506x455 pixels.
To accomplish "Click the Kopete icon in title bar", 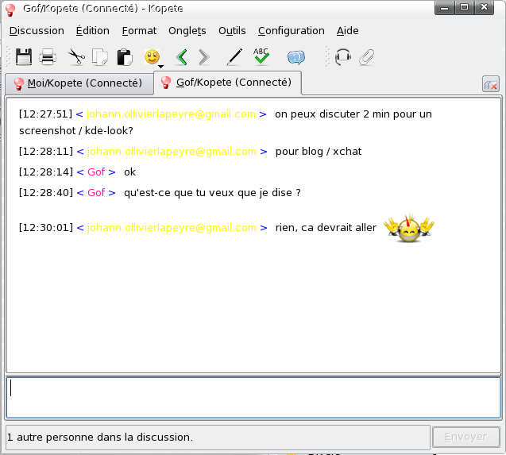I will tap(10, 10).
